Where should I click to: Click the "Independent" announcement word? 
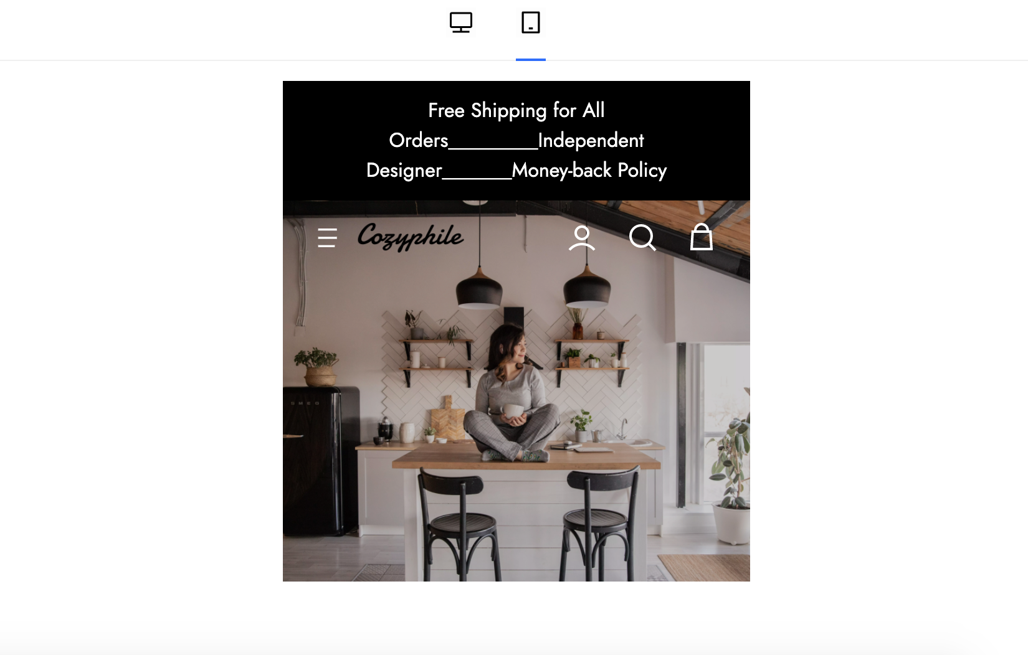pyautogui.click(x=591, y=141)
